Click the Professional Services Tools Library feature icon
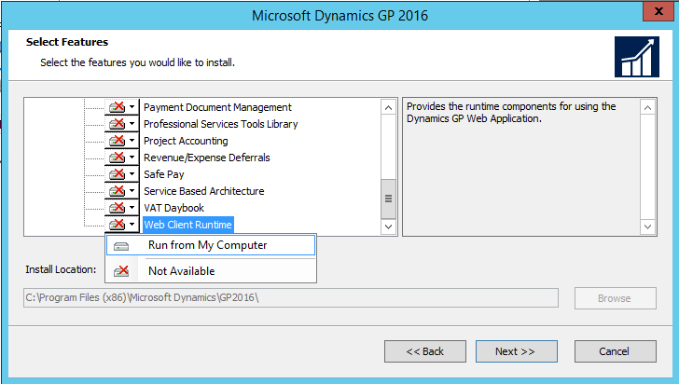 (117, 124)
